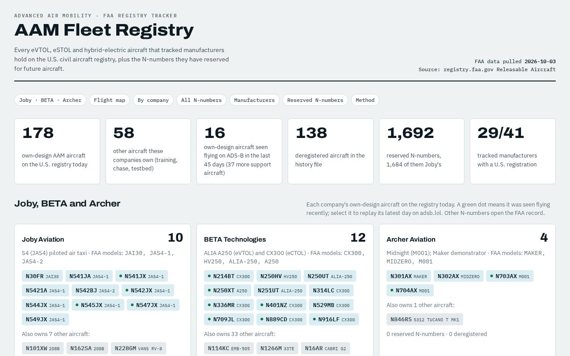Image resolution: width=570 pixels, height=356 pixels.
Task: Open the N301AX Maker record
Action: 409,276
